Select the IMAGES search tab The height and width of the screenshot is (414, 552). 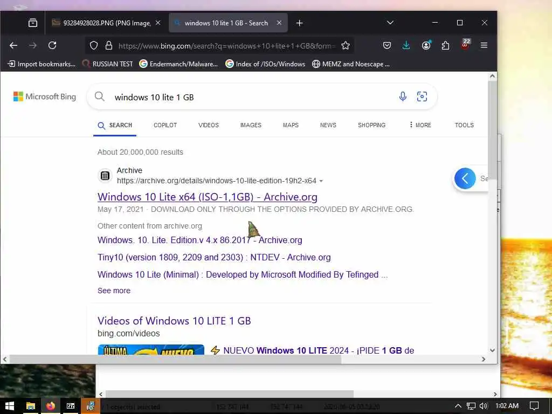pyautogui.click(x=251, y=125)
